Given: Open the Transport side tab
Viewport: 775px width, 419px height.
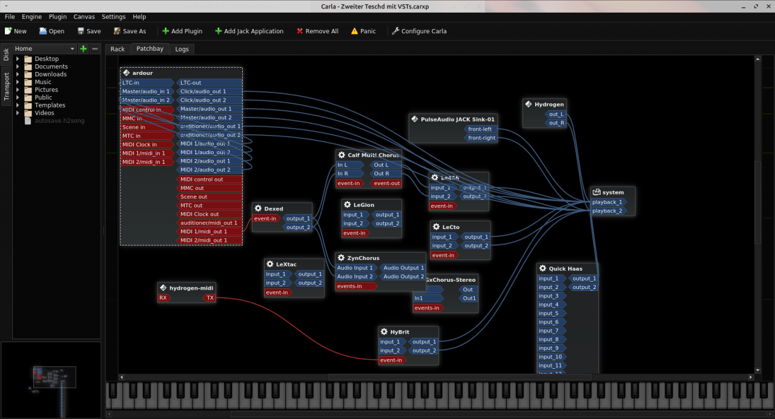Looking at the screenshot, I should point(6,86).
